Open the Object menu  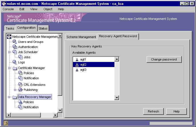click(x=48, y=9)
